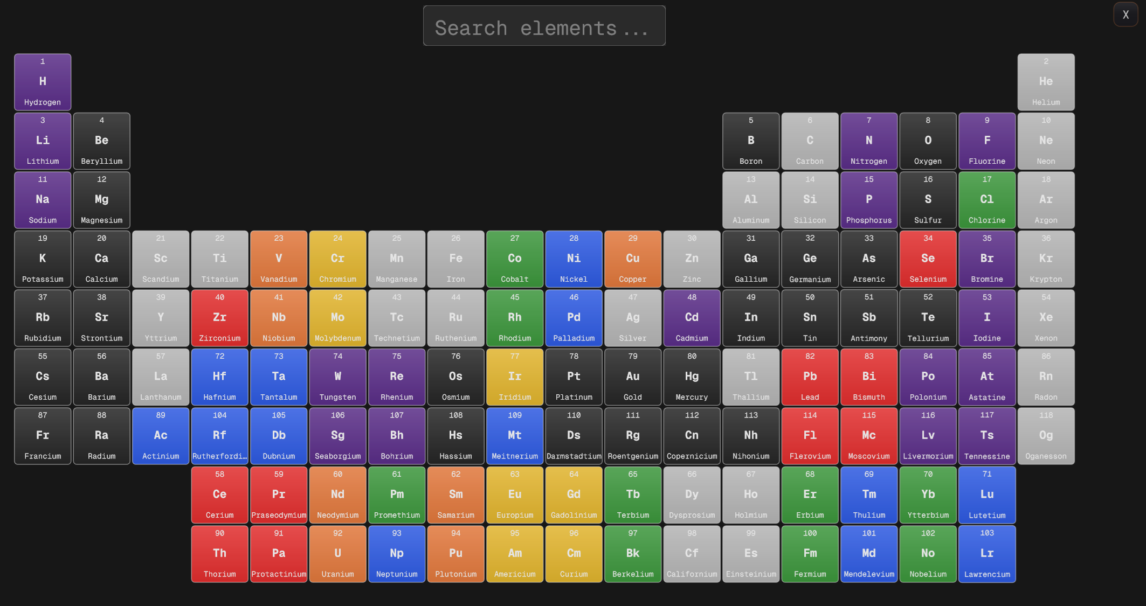Image resolution: width=1146 pixels, height=606 pixels.
Task: Select the Hydrogen element tile
Action: (x=43, y=82)
